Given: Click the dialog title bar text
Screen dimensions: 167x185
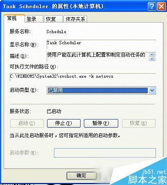Looking at the screenshot, I should point(53,6).
